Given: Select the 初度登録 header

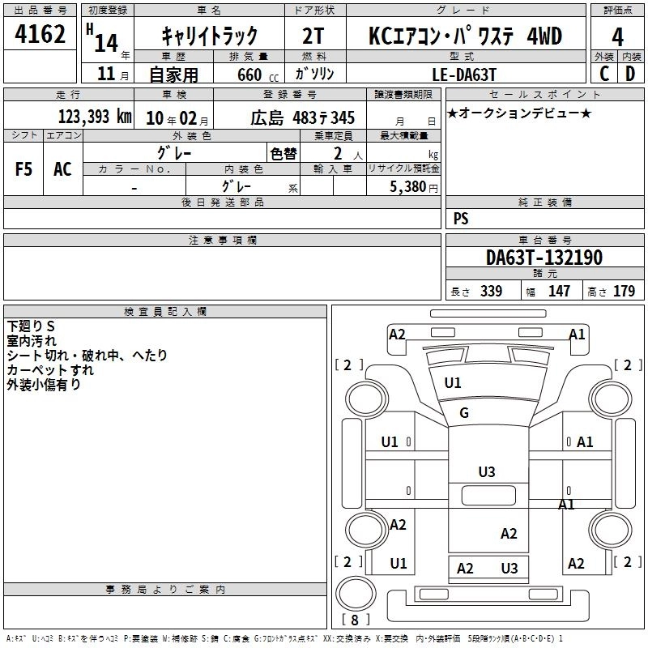Looking at the screenshot, I should tap(108, 11).
